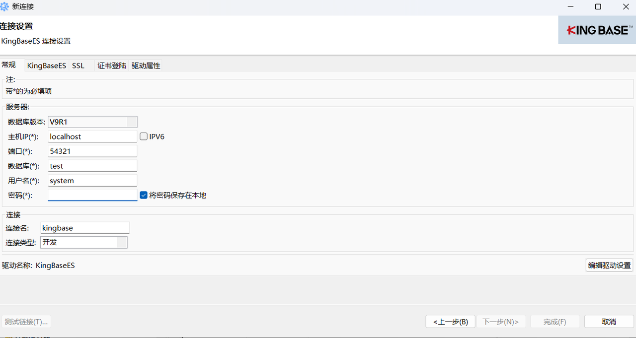The width and height of the screenshot is (636, 338).
Task: Click the KingBaseES 连接设置 subtitle
Action: (x=36, y=41)
